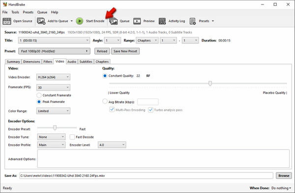Click the Encoder Preset slider handle
Viewport: 295px width, 193px height.
point(55,128)
